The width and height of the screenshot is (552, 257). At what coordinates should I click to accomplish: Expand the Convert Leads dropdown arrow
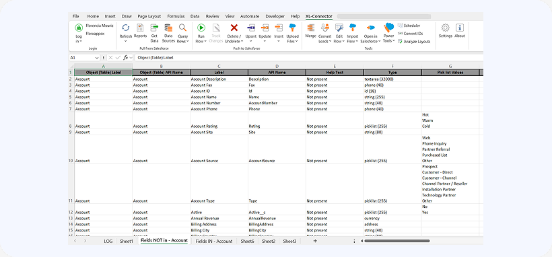pyautogui.click(x=331, y=42)
